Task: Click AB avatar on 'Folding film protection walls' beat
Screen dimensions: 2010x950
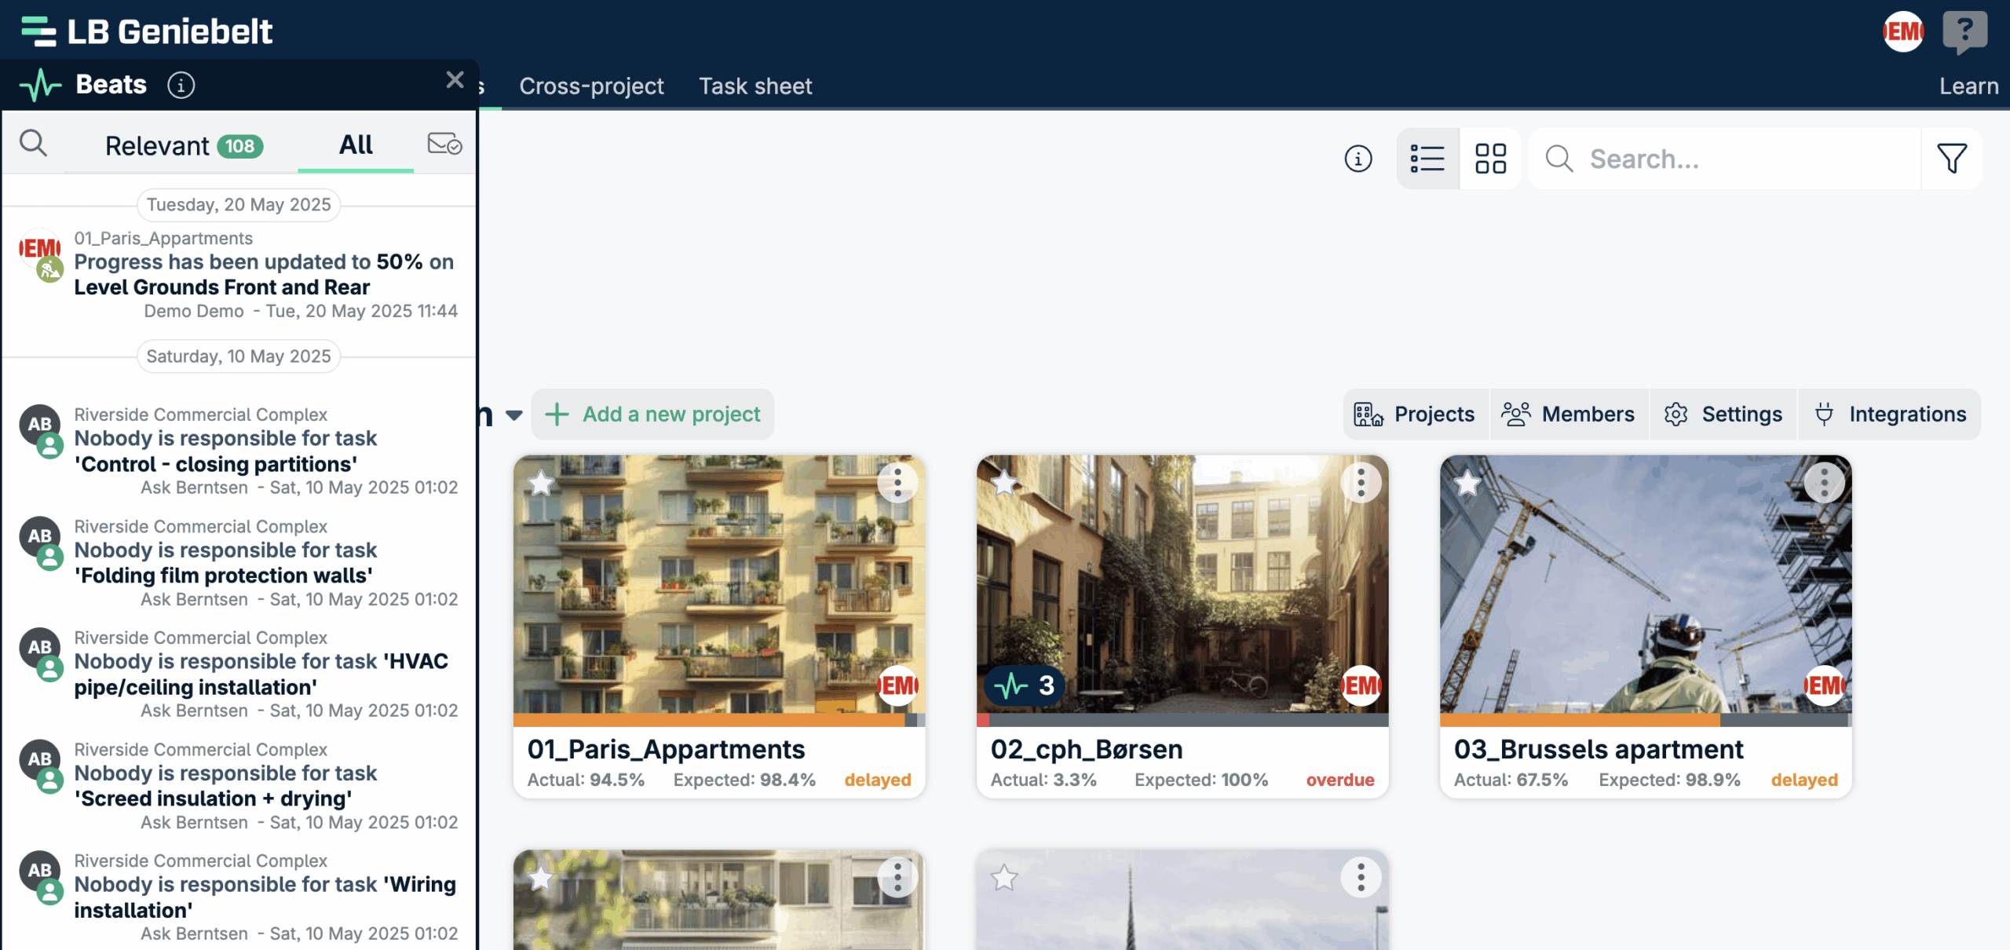Action: 39,536
